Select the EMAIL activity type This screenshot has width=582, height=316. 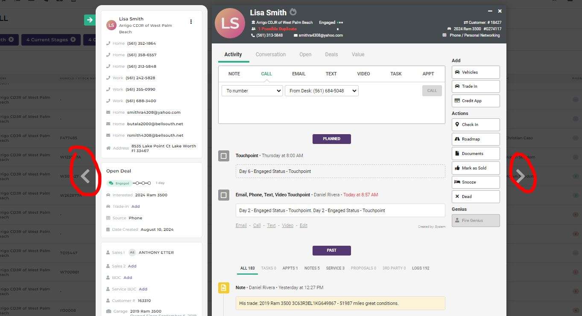(299, 74)
